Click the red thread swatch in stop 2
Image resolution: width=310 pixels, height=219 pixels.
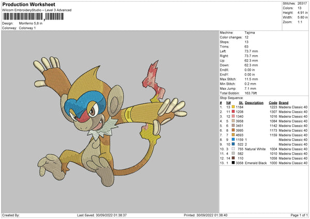(234, 111)
